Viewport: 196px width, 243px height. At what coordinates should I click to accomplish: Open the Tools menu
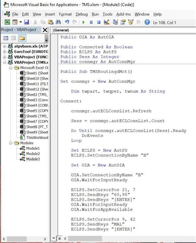point(108,14)
